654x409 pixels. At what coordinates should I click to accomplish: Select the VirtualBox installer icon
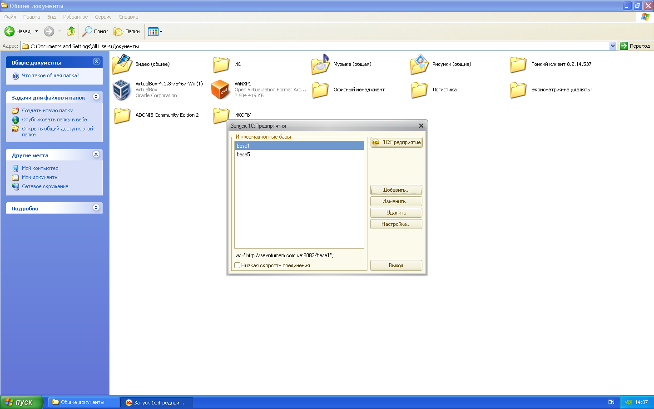click(122, 90)
